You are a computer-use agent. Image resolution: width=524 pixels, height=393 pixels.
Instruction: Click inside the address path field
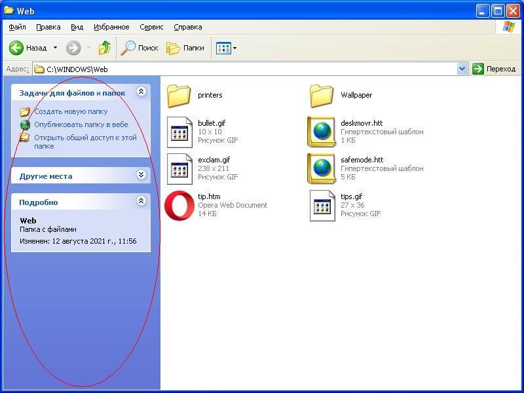point(249,69)
